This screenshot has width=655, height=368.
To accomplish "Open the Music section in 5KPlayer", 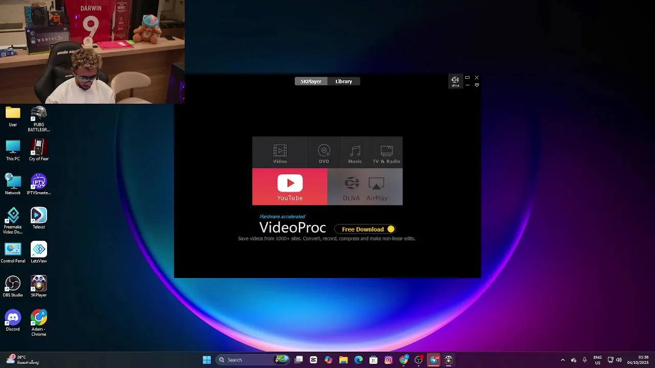I will point(355,152).
